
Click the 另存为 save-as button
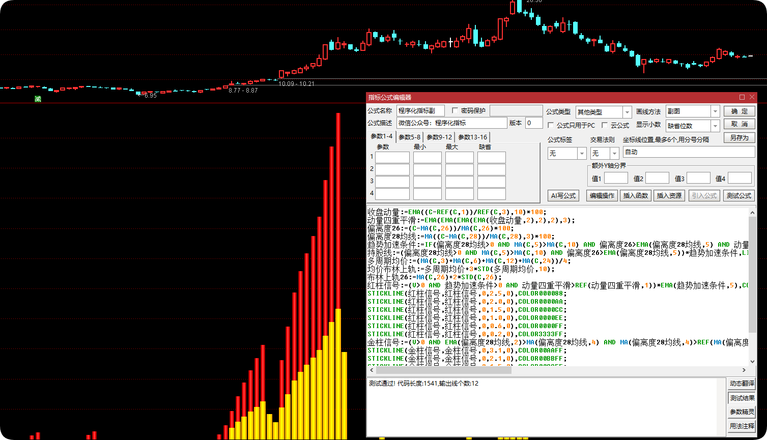coord(739,137)
